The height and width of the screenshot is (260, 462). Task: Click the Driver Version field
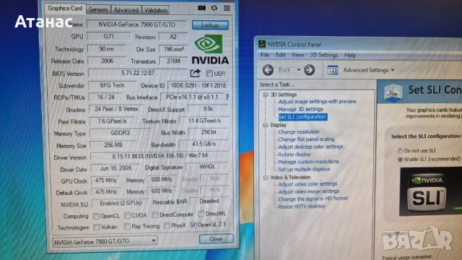click(160, 156)
